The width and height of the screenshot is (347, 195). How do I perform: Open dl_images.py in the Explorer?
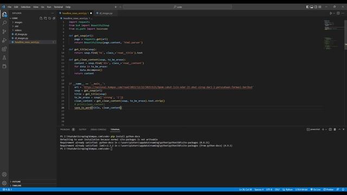33,38
